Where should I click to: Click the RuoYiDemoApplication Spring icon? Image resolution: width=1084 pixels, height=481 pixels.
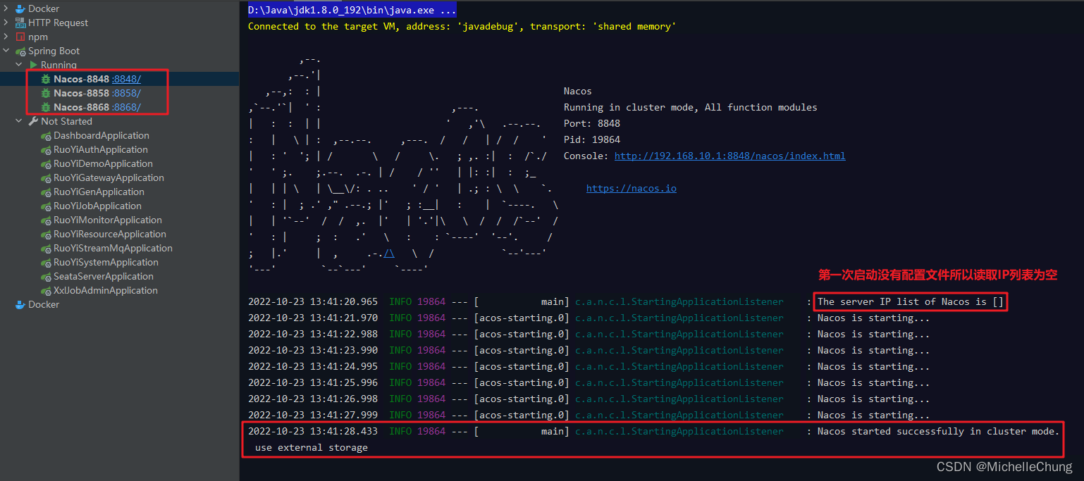pos(46,164)
